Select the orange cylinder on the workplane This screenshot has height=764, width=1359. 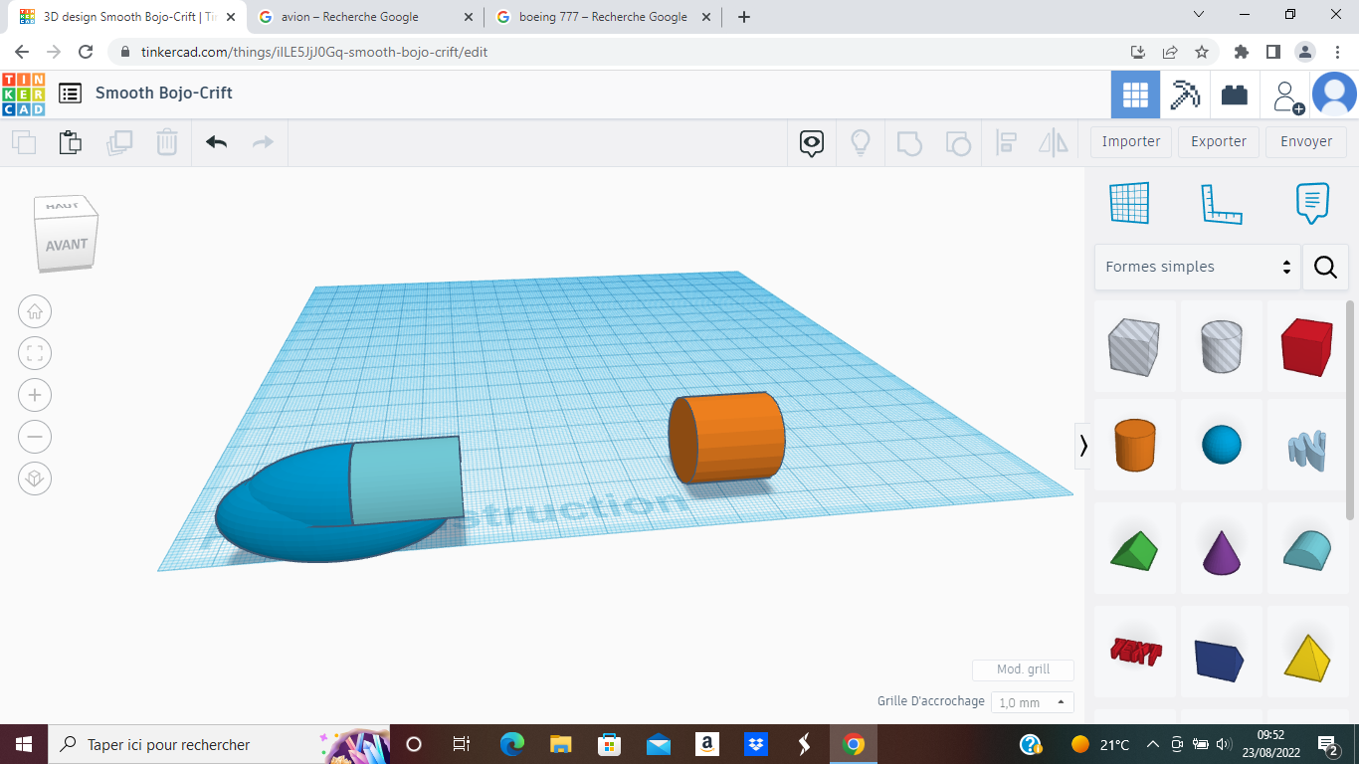727,438
